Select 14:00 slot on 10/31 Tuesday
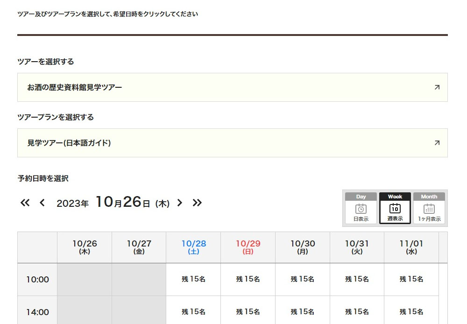This screenshot has width=467, height=324. (x=357, y=311)
